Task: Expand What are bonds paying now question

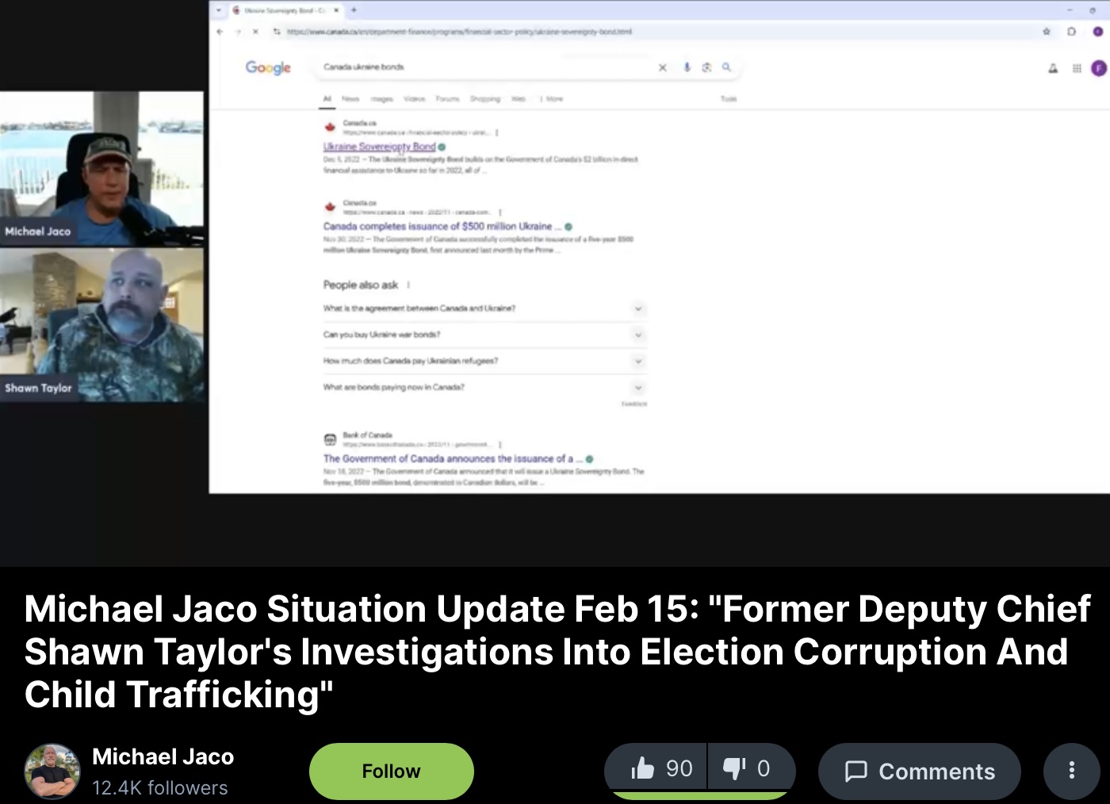Action: (484, 387)
